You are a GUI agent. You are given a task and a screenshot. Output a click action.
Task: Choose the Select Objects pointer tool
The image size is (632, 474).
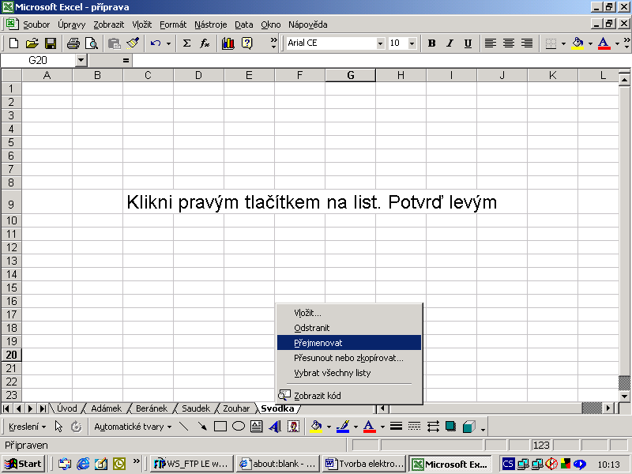[58, 427]
